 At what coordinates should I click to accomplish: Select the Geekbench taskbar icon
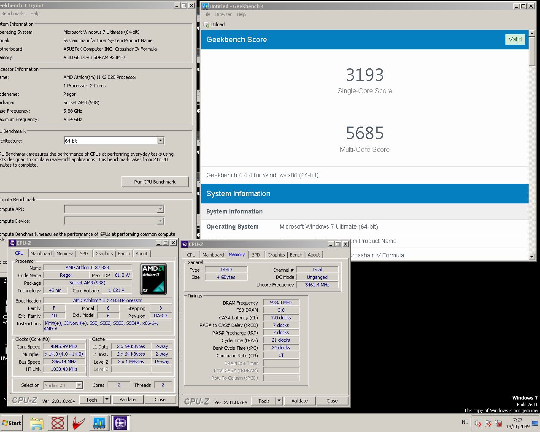point(99,423)
